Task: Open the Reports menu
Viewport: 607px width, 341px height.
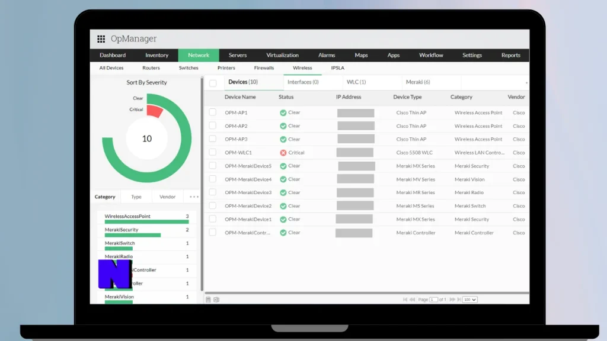Action: (511, 55)
